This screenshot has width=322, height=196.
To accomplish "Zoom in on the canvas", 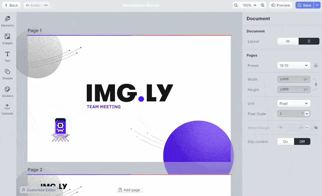I will pyautogui.click(x=263, y=5).
